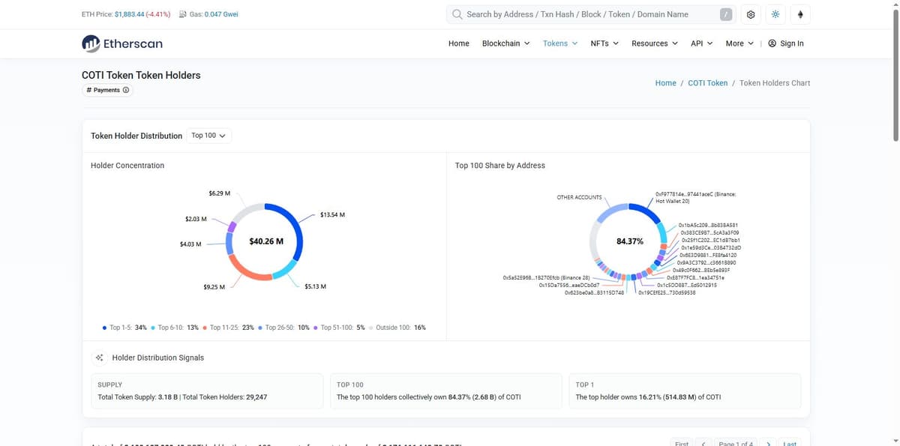The height and width of the screenshot is (446, 900).
Task: Click the SUPPLY signal card
Action: tap(206, 391)
